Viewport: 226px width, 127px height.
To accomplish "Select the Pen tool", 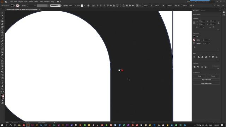I will pyautogui.click(x=2, y=24).
